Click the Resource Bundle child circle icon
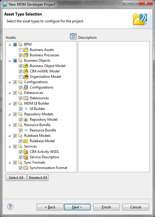 point(26,130)
